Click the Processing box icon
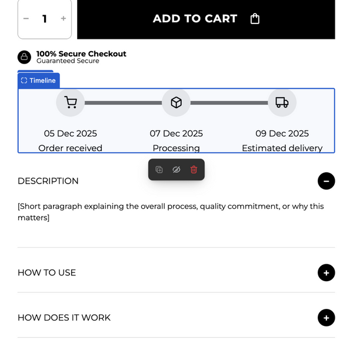This screenshot has width=353, height=353. tap(176, 103)
